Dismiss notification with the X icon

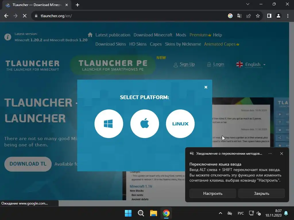tap(281, 154)
